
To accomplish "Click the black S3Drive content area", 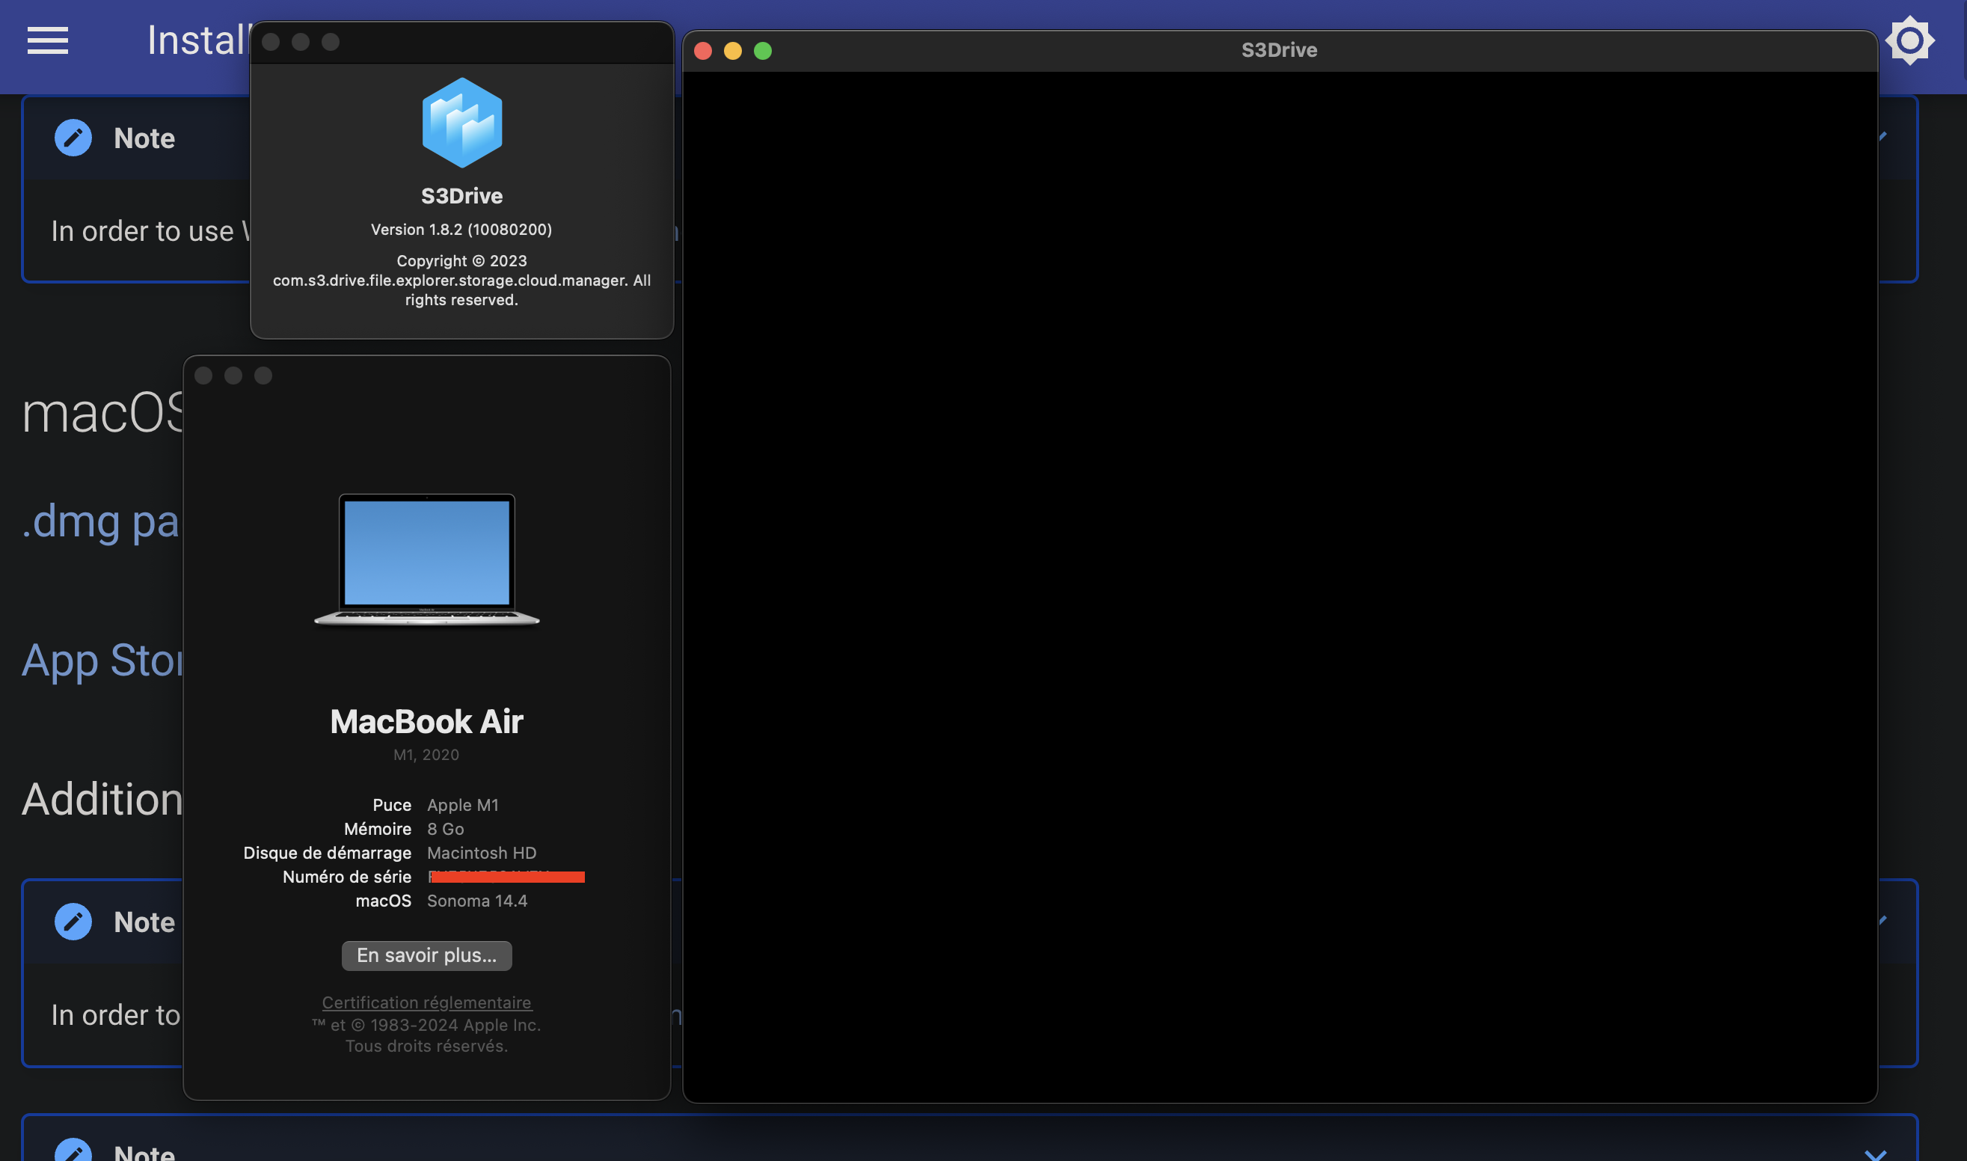I will pos(1279,586).
